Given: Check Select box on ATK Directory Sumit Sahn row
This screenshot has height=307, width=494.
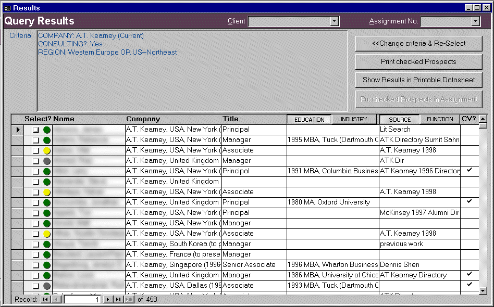Looking at the screenshot, I should pos(36,140).
